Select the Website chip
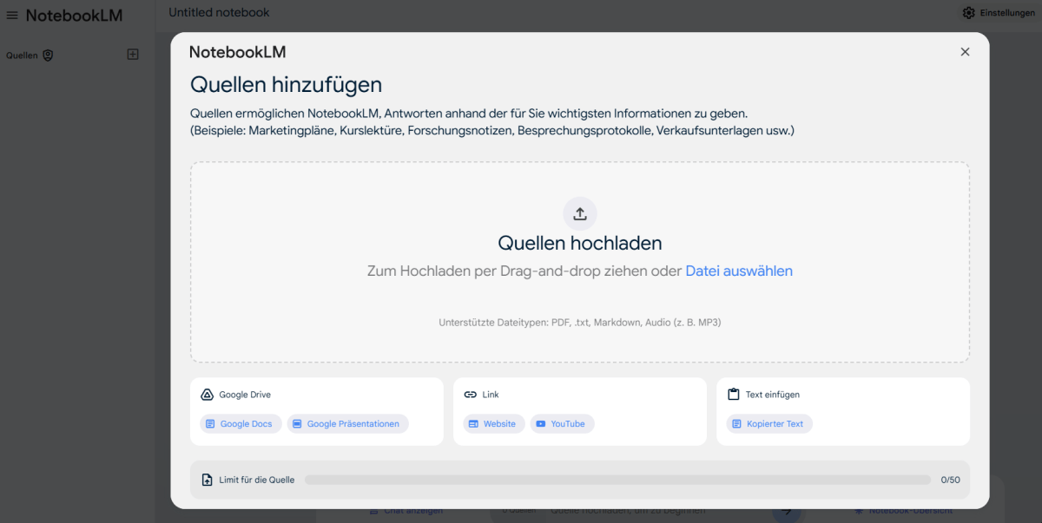 pyautogui.click(x=492, y=423)
